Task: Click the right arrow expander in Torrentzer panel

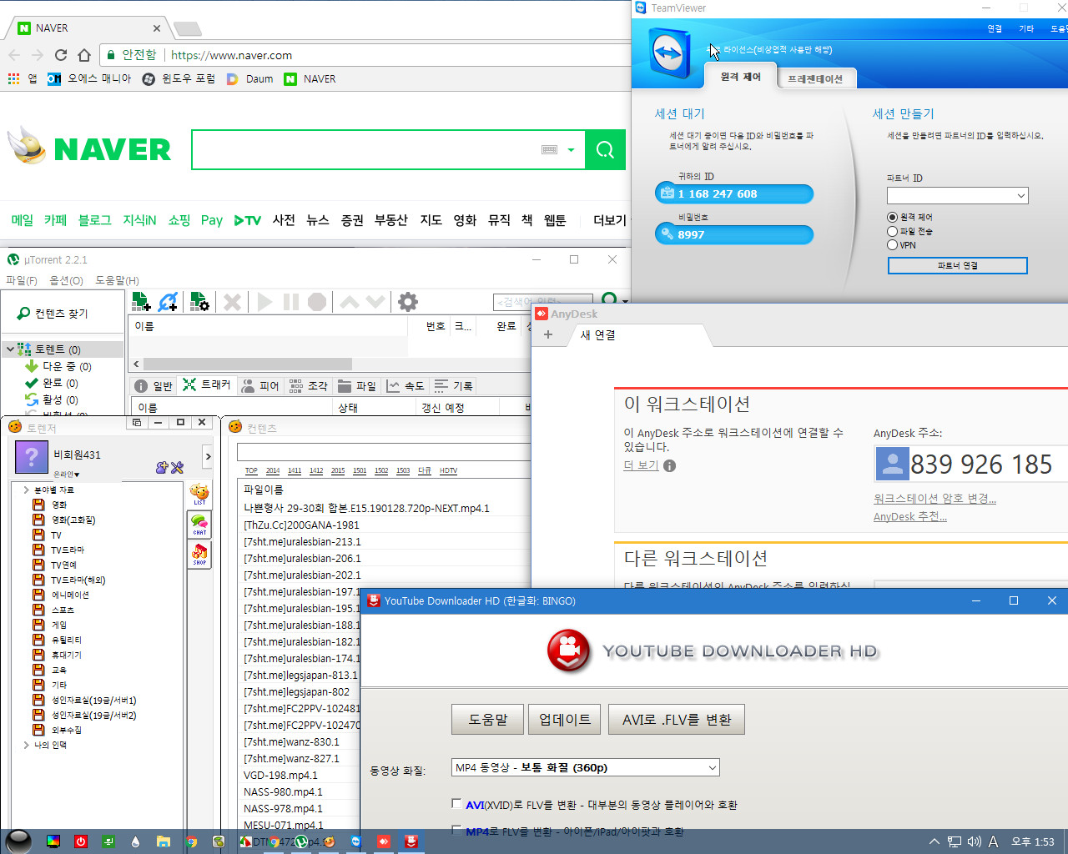Action: coord(209,456)
